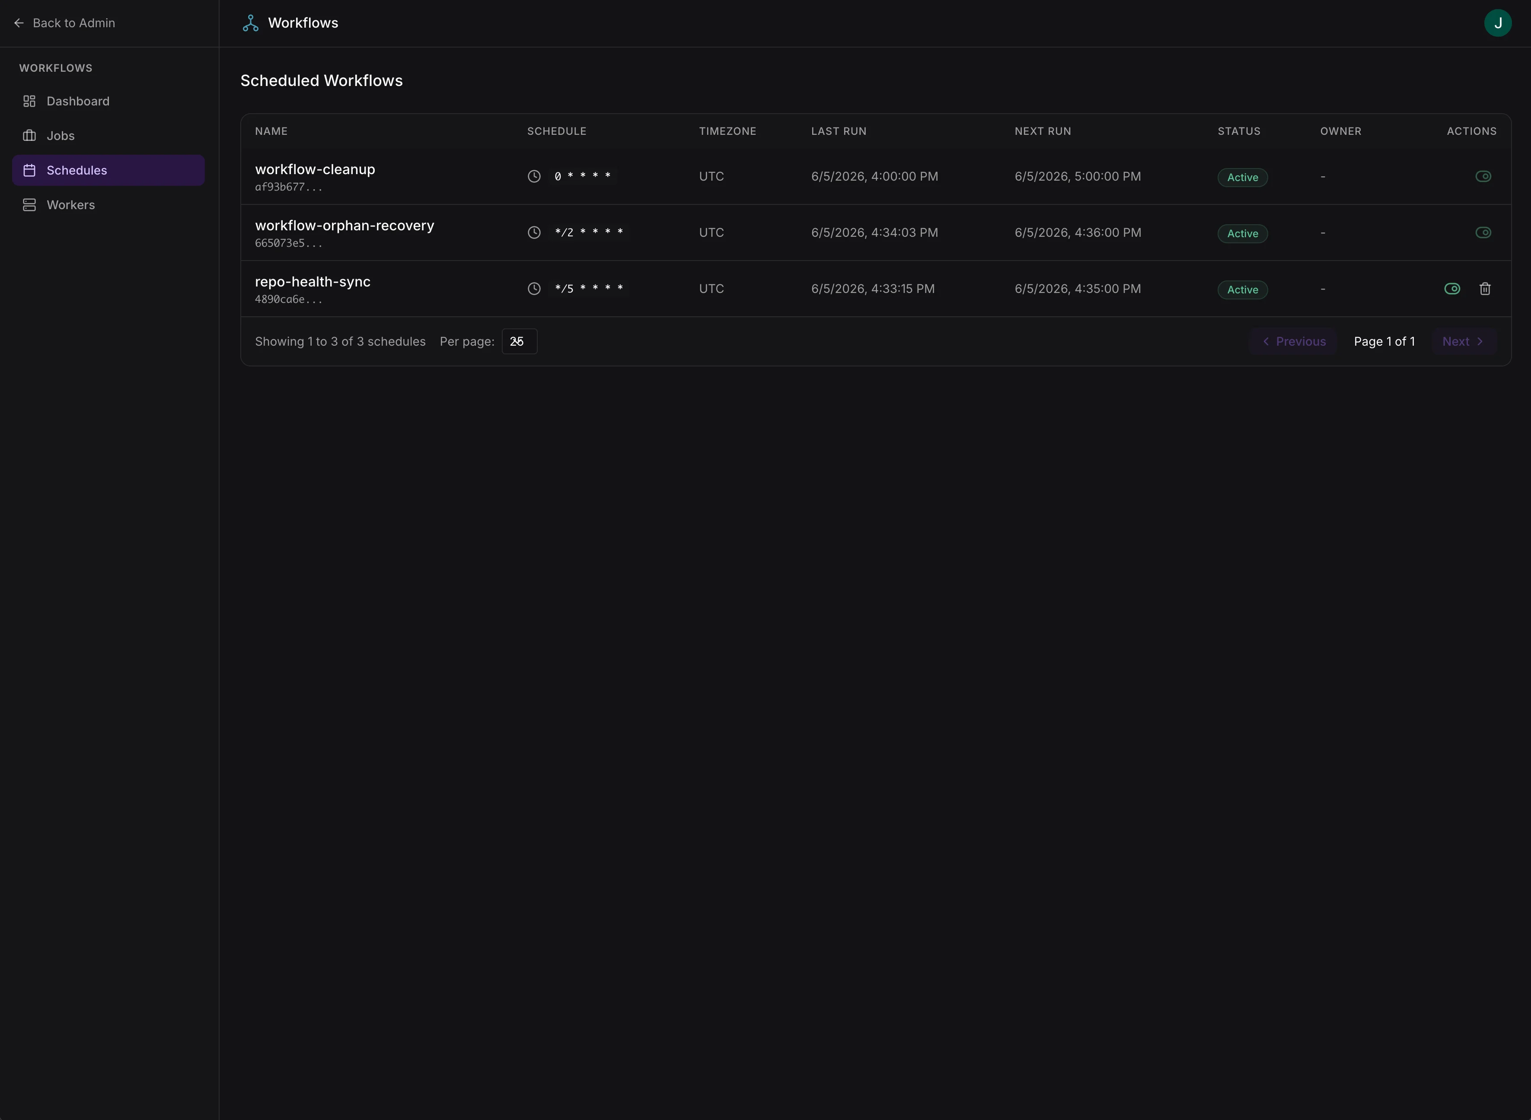Click the workflow-orphan-recovery schedule name
1531x1120 pixels.
click(344, 226)
